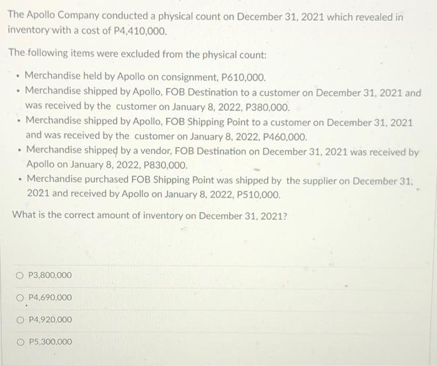
Task: Click the P4,690,000 answer label text
Action: (50, 297)
